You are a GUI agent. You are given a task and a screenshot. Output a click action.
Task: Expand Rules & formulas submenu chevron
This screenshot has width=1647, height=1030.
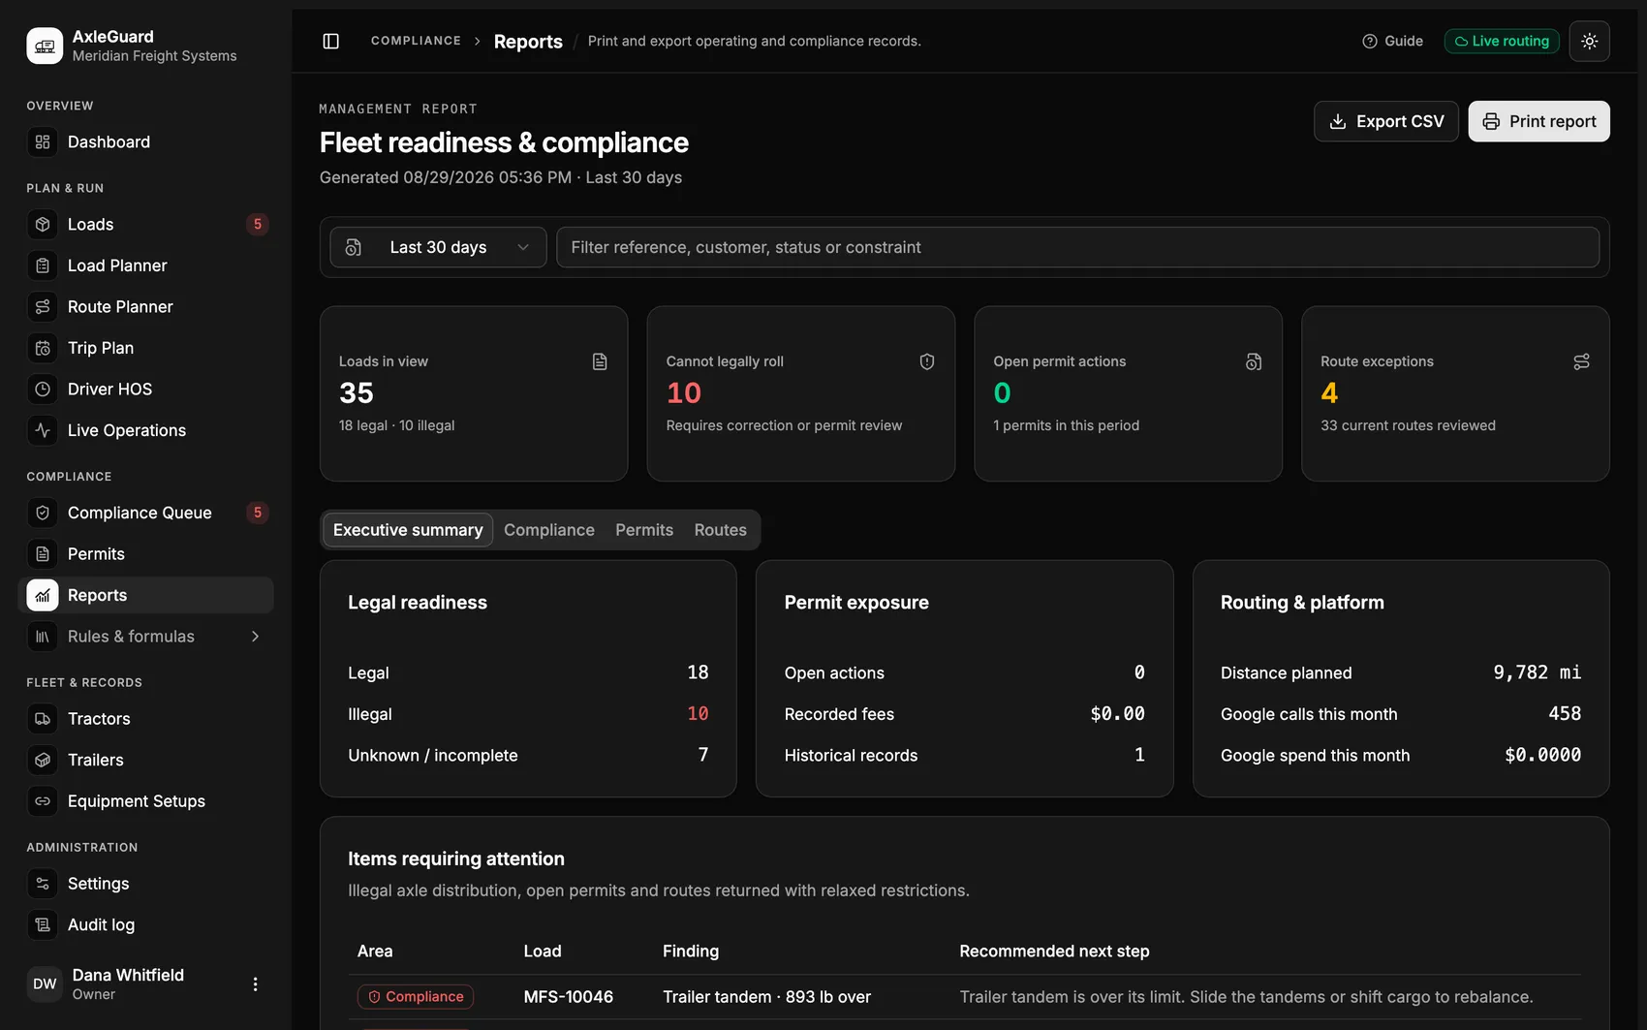(256, 637)
